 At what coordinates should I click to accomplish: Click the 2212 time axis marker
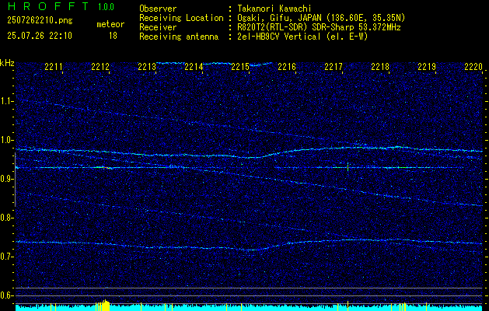(100, 67)
